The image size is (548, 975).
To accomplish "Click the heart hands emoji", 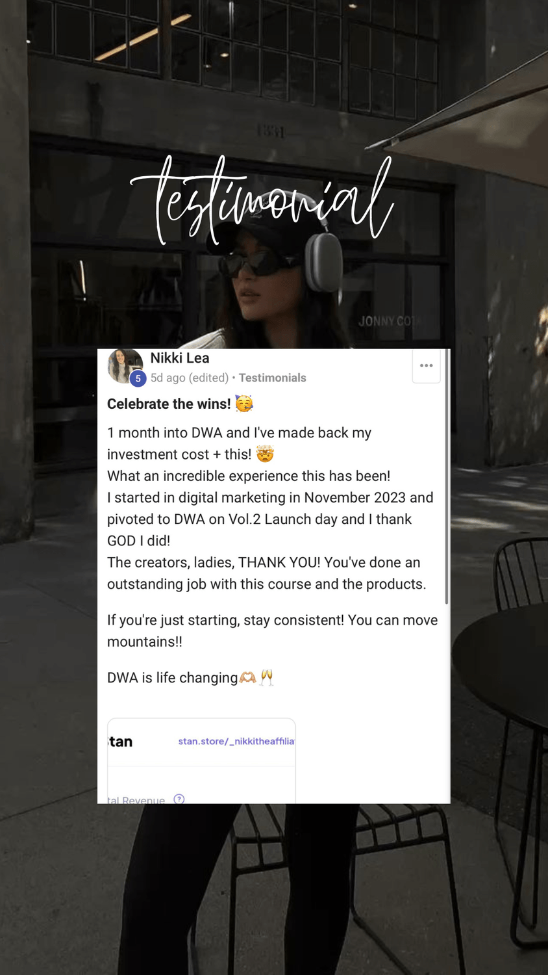I will pyautogui.click(x=248, y=677).
